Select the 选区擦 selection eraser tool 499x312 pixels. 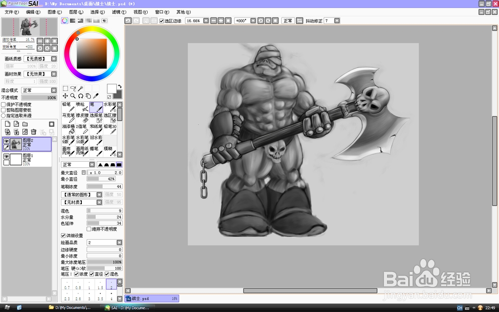[x=110, y=118]
